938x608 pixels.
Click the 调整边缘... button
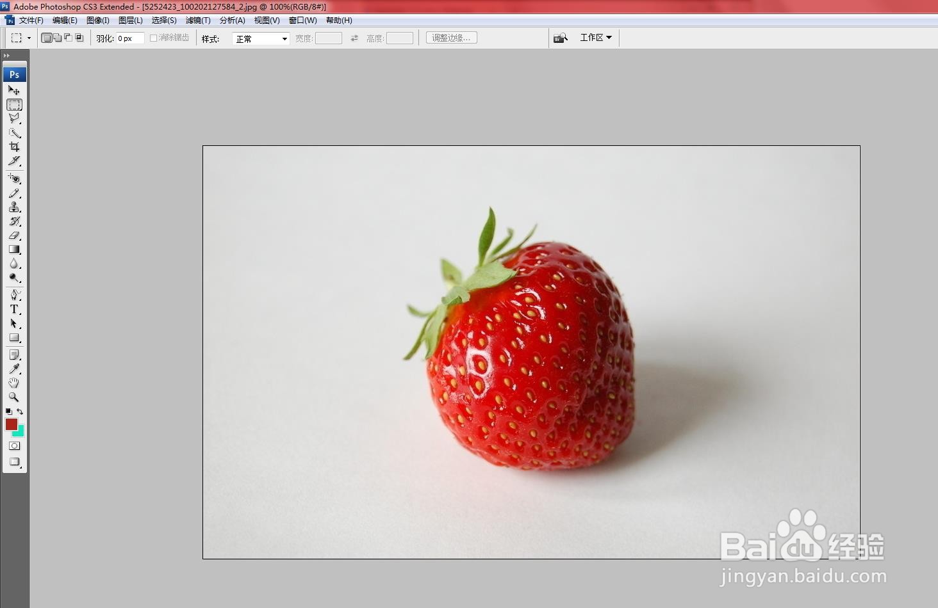[452, 38]
